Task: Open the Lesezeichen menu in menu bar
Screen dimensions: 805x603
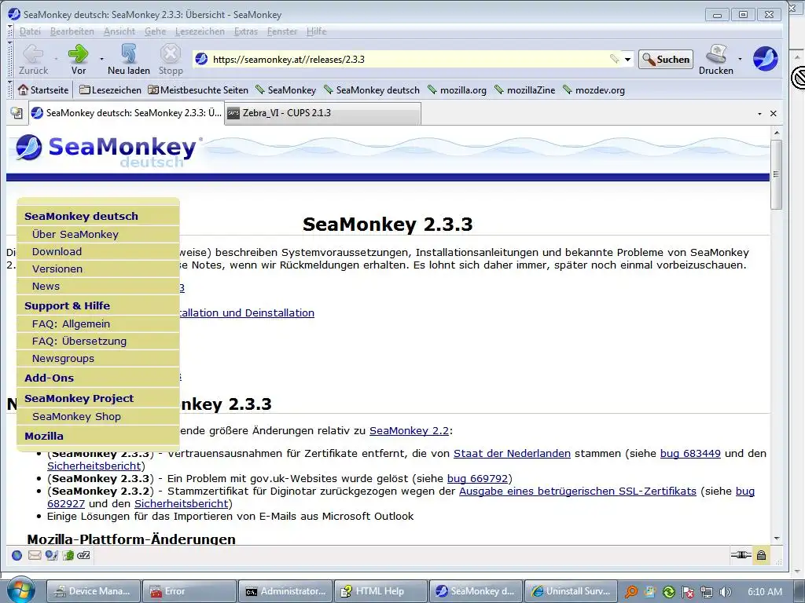Action: click(x=200, y=31)
